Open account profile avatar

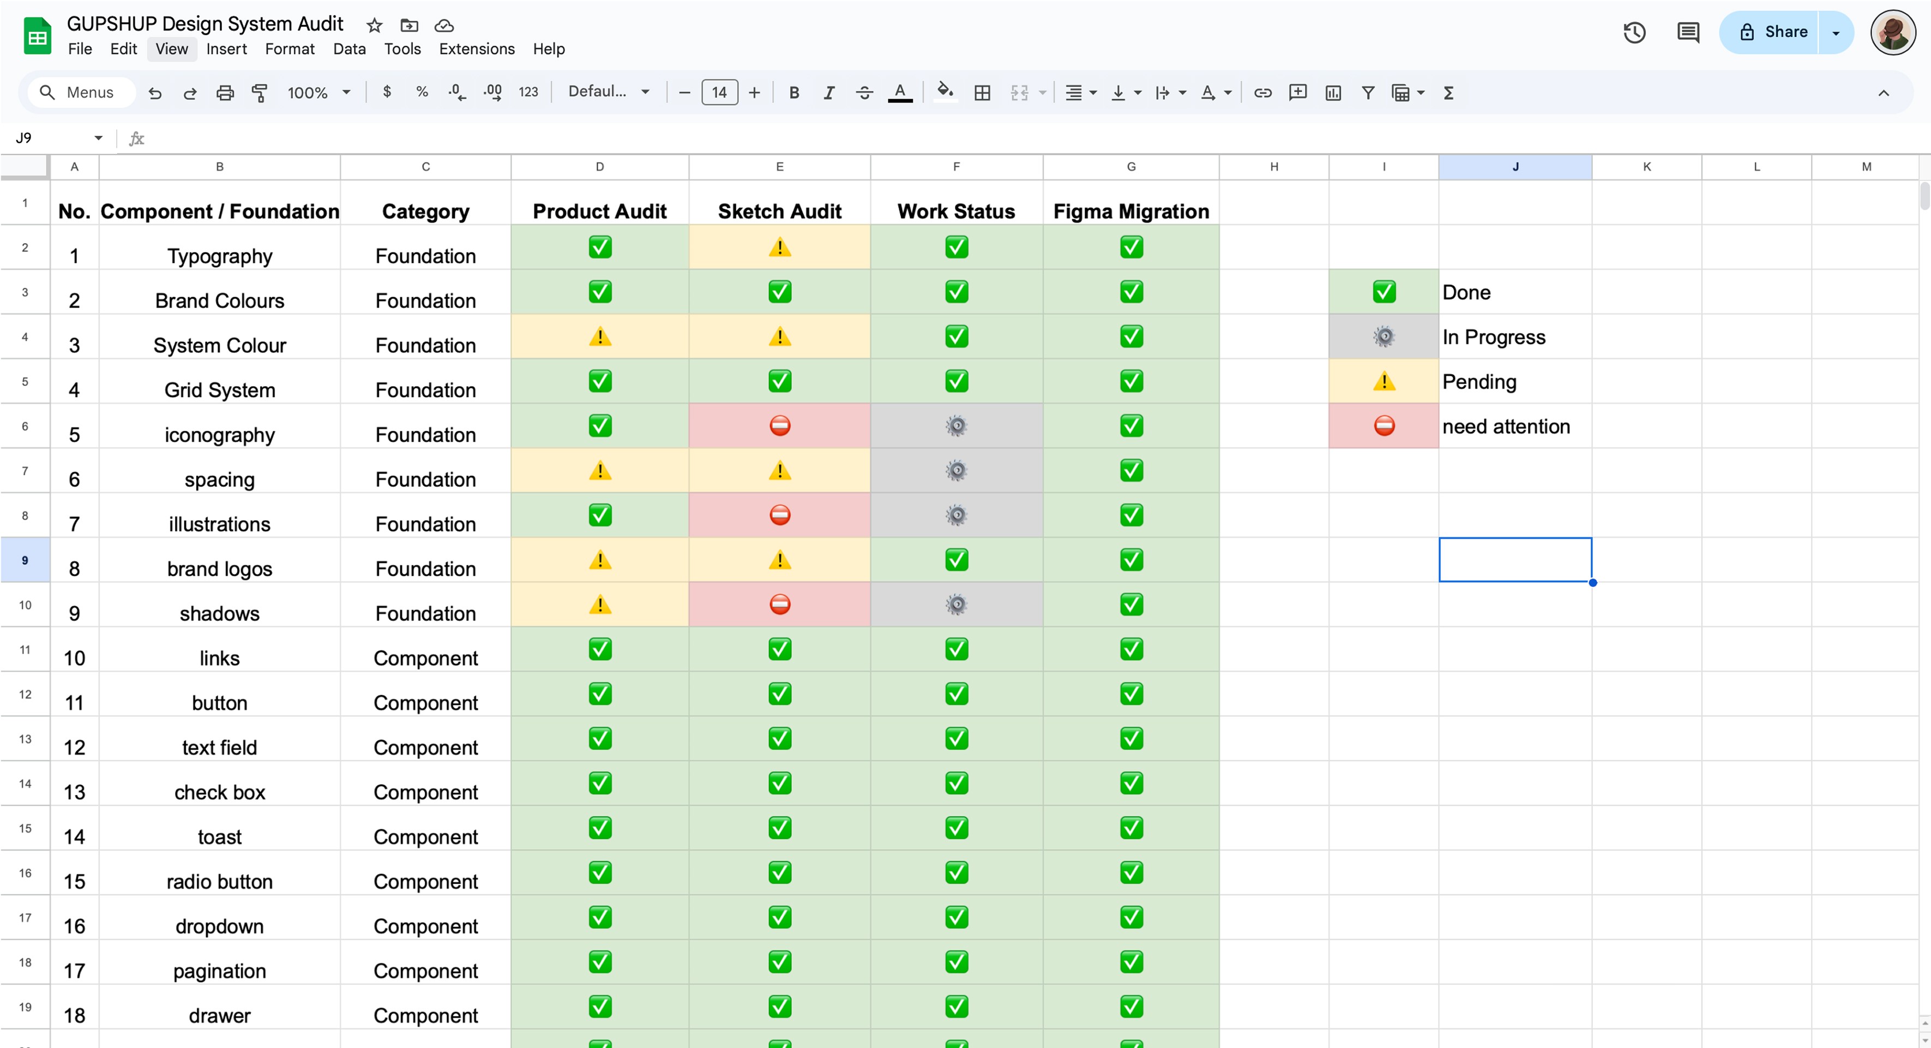coord(1893,32)
